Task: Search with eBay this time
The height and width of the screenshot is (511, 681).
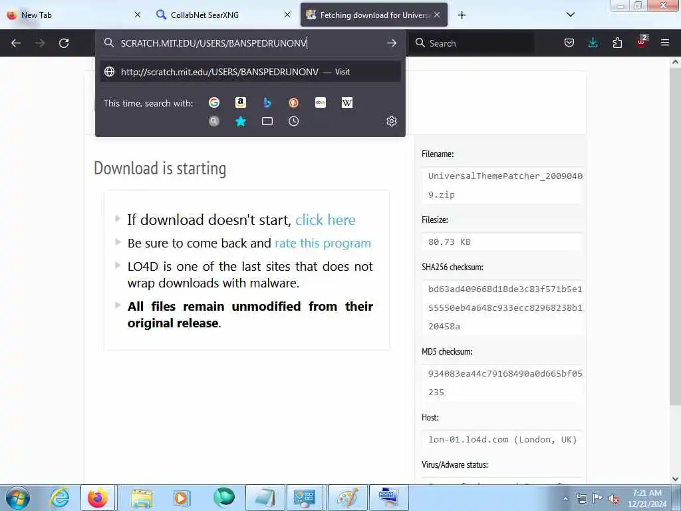Action: (x=321, y=102)
